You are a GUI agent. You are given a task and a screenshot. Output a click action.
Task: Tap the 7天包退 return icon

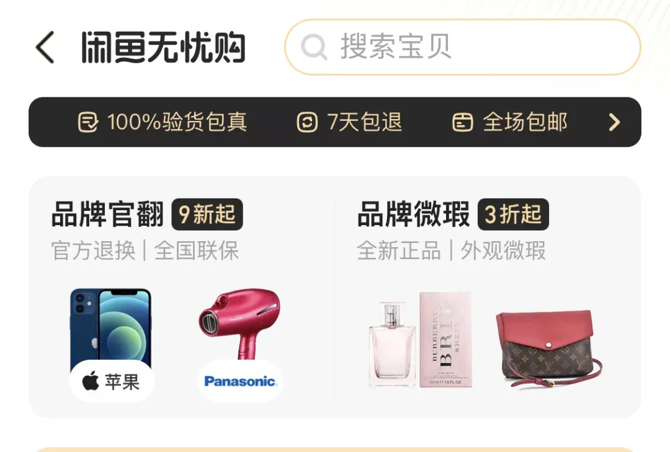307,122
